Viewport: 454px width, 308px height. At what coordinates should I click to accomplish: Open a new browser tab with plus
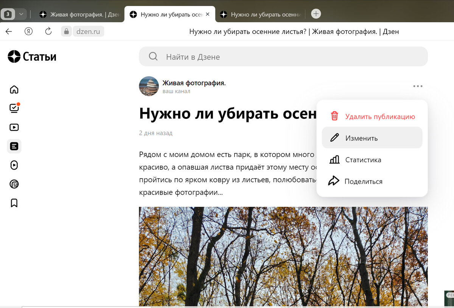pyautogui.click(x=316, y=14)
